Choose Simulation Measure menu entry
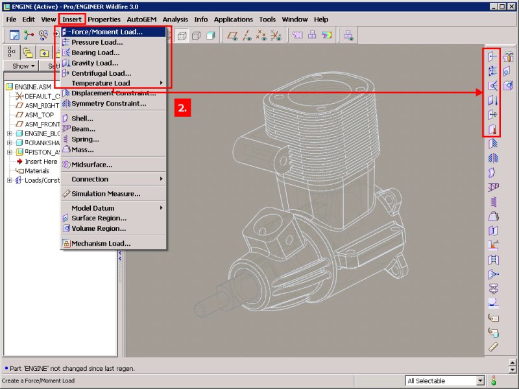This screenshot has height=389, width=519. [114, 193]
